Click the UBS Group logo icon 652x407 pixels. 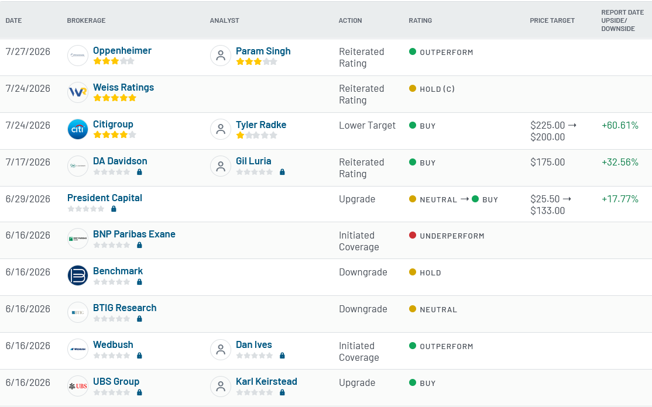(78, 386)
